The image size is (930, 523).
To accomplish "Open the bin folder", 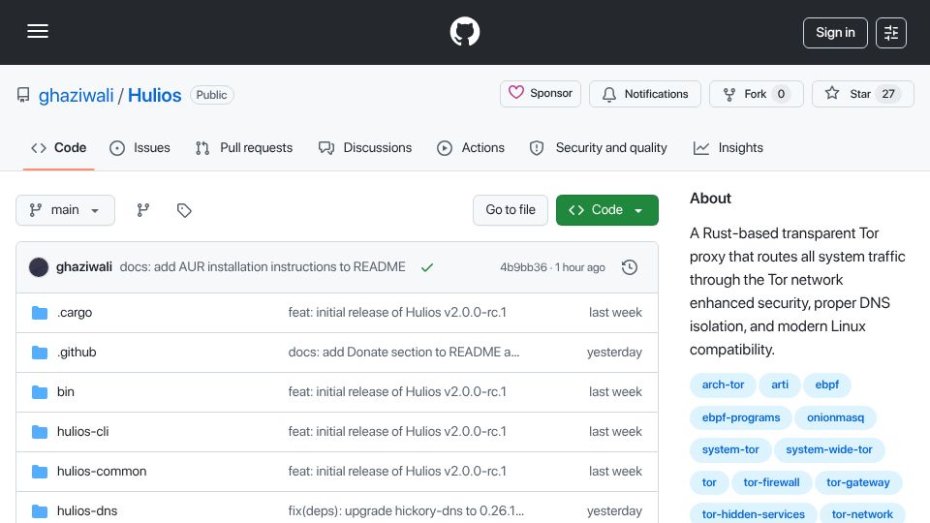I will pyautogui.click(x=65, y=392).
